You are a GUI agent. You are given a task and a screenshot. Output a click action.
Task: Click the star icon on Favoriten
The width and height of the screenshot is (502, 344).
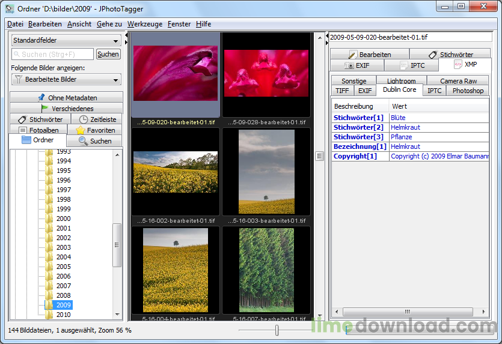(x=81, y=130)
